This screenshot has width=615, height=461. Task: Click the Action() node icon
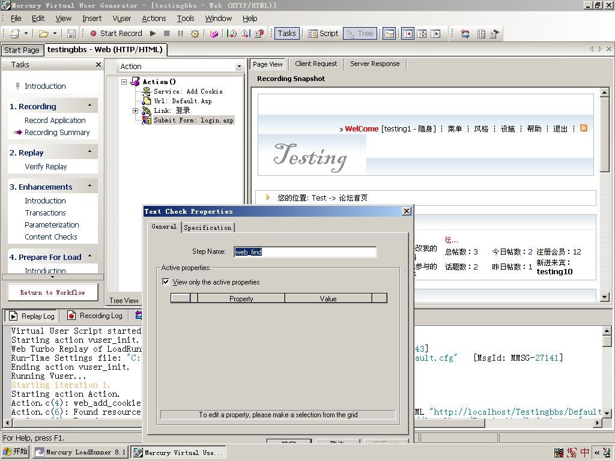pyautogui.click(x=136, y=82)
